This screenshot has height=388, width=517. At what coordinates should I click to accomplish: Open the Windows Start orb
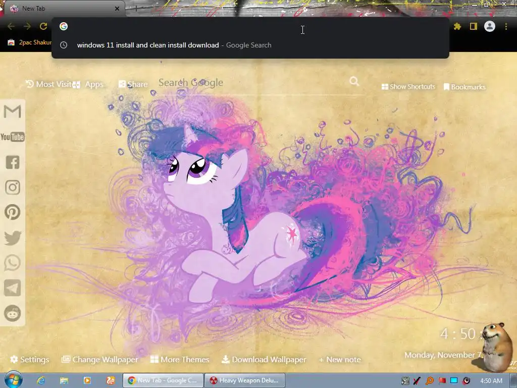(13, 380)
